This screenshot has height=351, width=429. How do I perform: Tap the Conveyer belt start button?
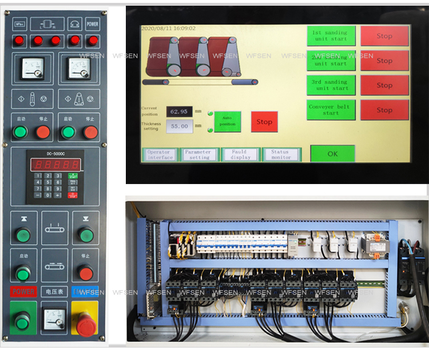coord(331,110)
